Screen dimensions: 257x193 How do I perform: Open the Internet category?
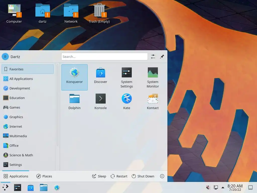coord(28,126)
